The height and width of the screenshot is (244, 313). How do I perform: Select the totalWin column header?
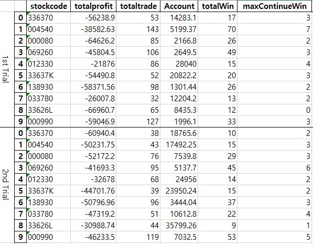[218, 6]
